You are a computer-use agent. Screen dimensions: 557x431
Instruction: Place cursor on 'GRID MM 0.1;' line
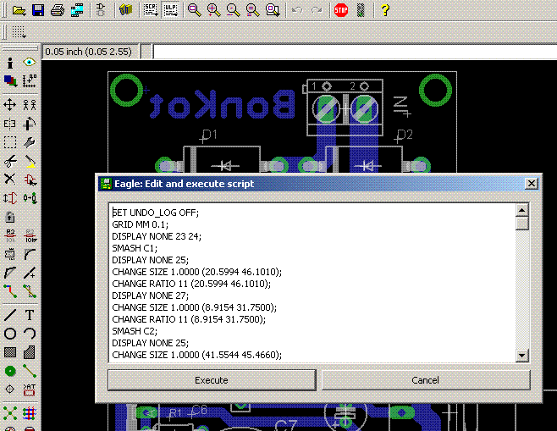141,224
